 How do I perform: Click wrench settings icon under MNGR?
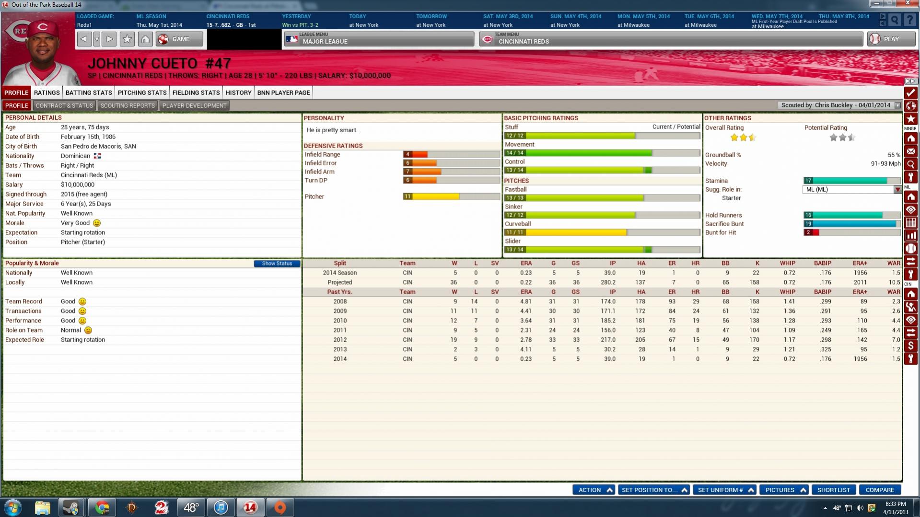[910, 178]
